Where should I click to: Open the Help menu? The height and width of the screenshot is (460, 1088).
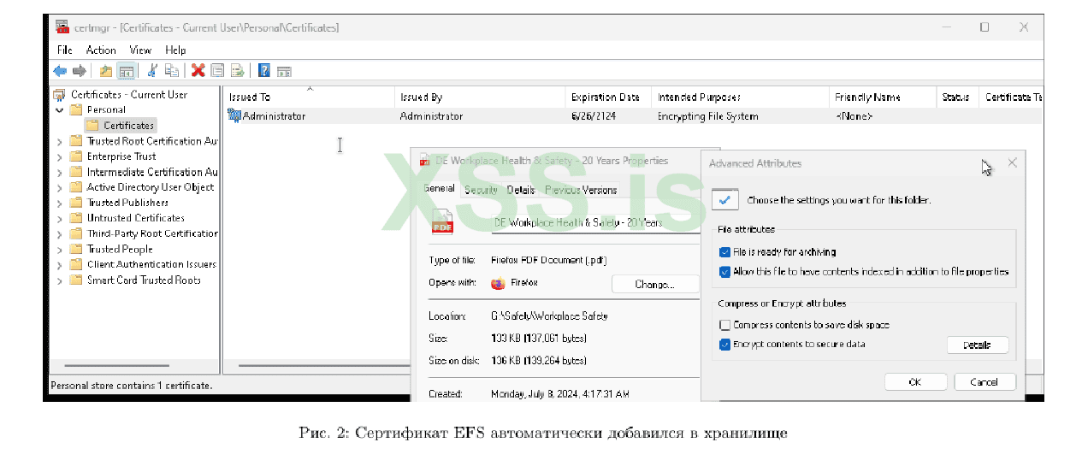[175, 50]
